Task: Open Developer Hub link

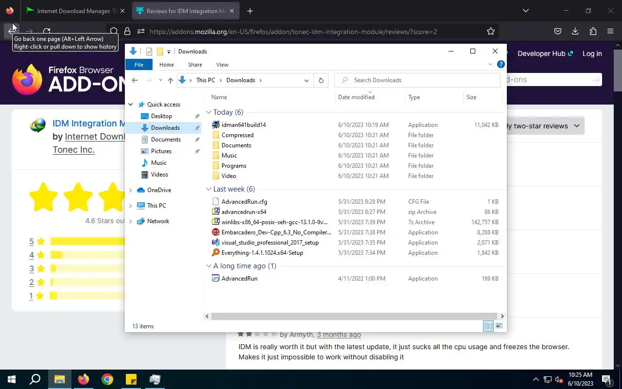Action: click(x=545, y=53)
